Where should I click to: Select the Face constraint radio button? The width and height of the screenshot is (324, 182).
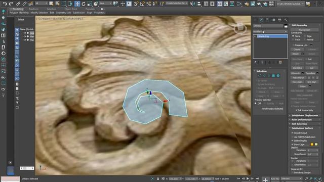(x=293, y=39)
